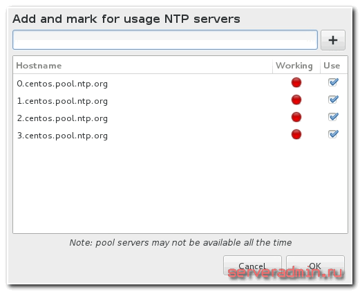The width and height of the screenshot is (360, 292).
Task: Disable Use for 2.centos.pool.ntp.org
Action: (333, 117)
